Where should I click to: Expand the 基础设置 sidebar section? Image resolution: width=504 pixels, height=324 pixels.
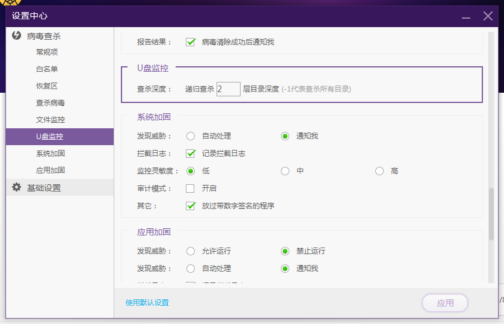coord(43,188)
